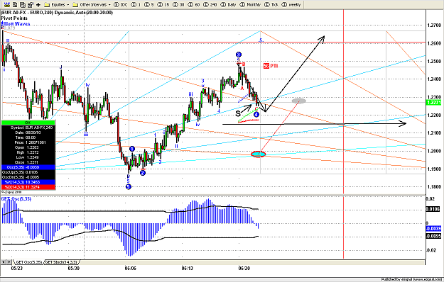
Task: Click the 06/20 date axis label
Action: coord(244,268)
